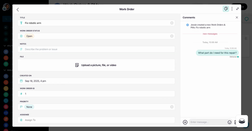Collapse the ATLA group chevron in sidebar
Viewport: 252px width, 131px height.
click(x=5, y=46)
